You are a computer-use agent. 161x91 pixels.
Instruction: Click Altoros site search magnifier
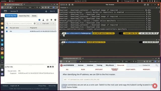(x=156, y=65)
